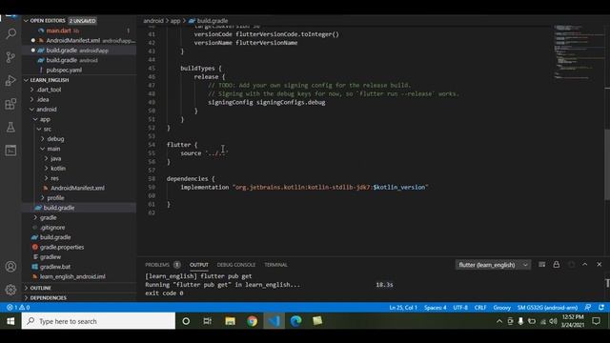
Task: Clear the output panel list icon
Action: 541,265
